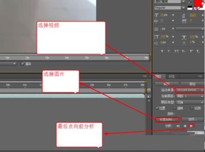
Task: Click the vertical scale icon
Action: click(x=156, y=37)
